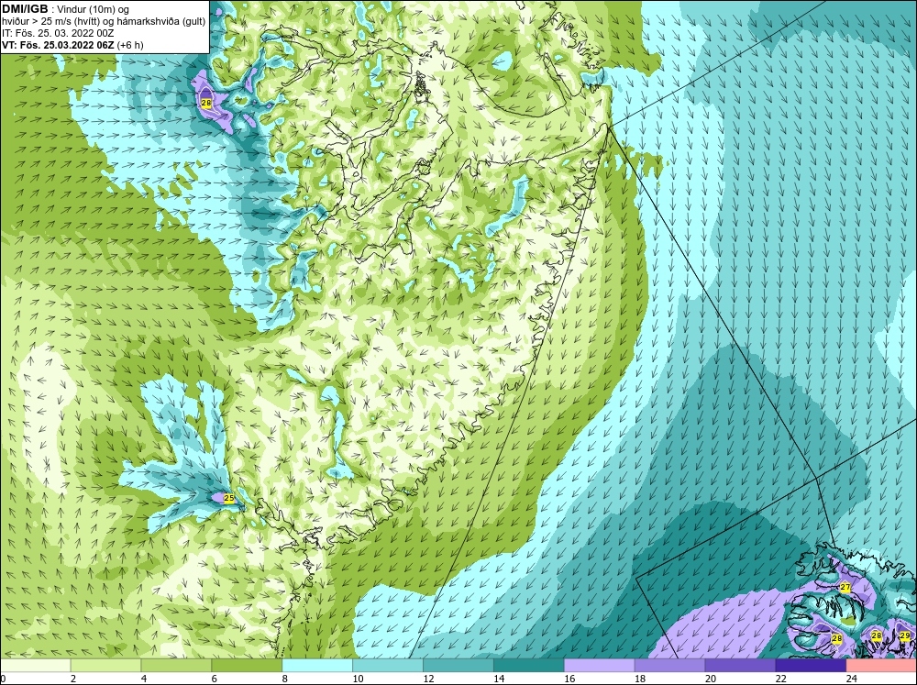Image resolution: width=917 pixels, height=685 pixels.
Task: Pick the 4–6 m/s green legend swatch
Action: tap(176, 665)
